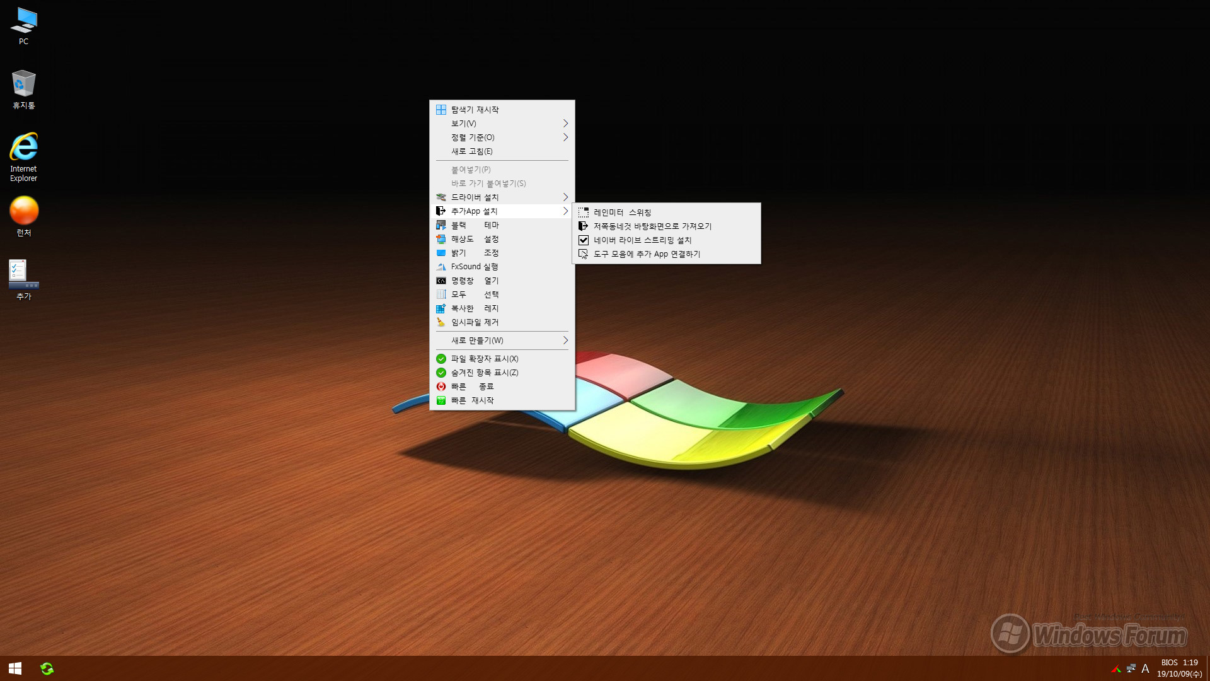The height and width of the screenshot is (681, 1210).
Task: Click the 블랙 테마 menu icon
Action: (x=441, y=225)
